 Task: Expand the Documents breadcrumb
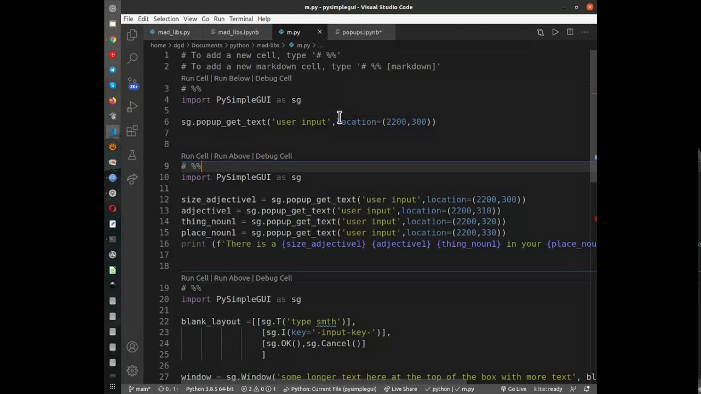tap(207, 45)
